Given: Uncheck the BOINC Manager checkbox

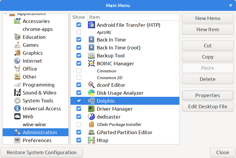Looking at the screenshot, I should point(79,63).
